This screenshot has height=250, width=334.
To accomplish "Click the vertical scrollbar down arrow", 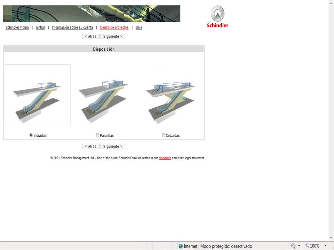I will coord(332,238).
